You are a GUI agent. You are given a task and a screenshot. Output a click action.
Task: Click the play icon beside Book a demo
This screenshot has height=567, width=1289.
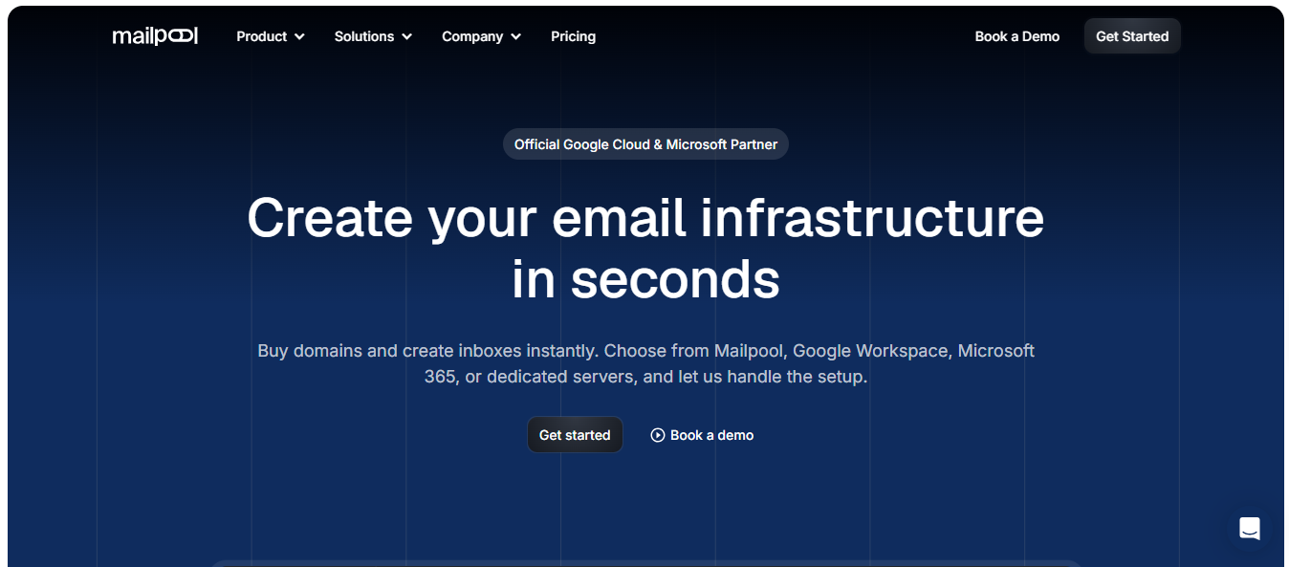pyautogui.click(x=658, y=435)
